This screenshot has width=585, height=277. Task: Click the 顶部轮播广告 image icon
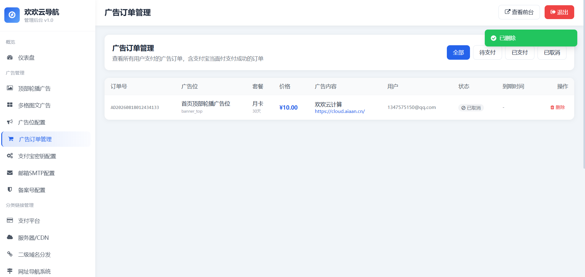10,88
